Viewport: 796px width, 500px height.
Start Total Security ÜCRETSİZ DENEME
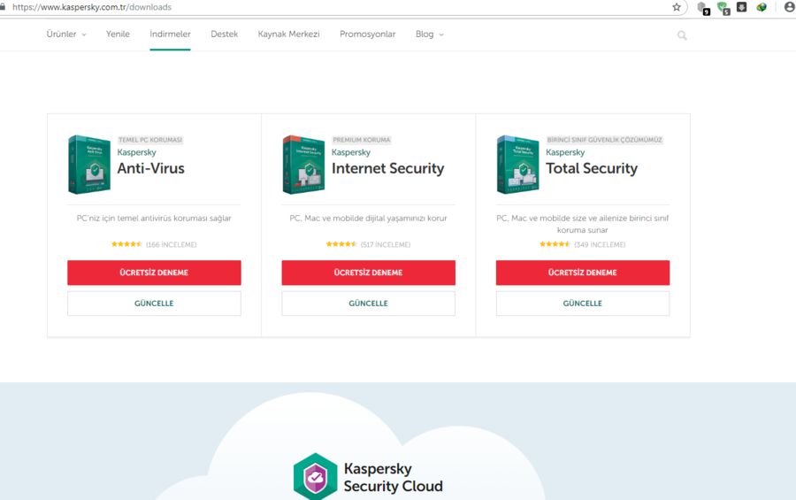tap(583, 273)
